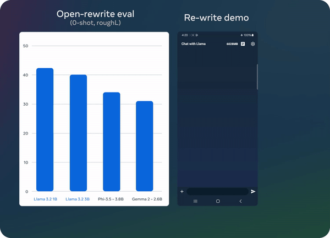Click the Llama 3.2 1B bar
The height and width of the screenshot is (238, 330).
click(x=45, y=130)
